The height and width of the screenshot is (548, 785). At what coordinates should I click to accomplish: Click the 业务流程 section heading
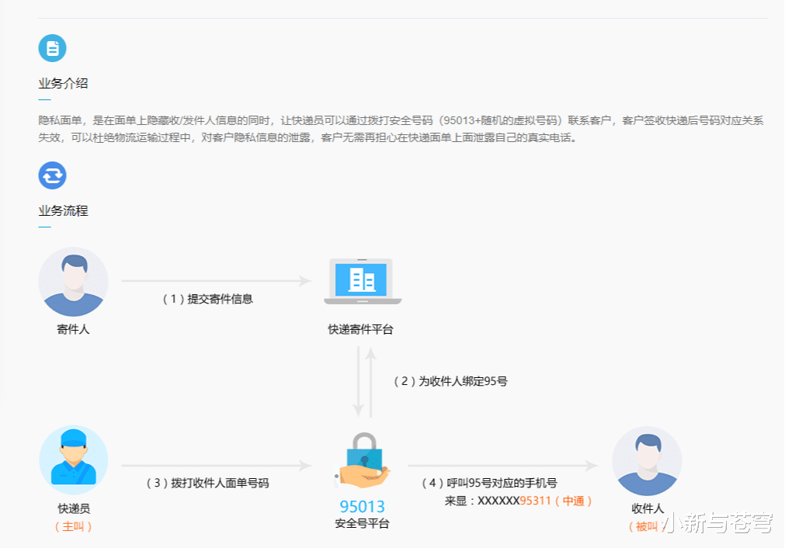coord(63,210)
